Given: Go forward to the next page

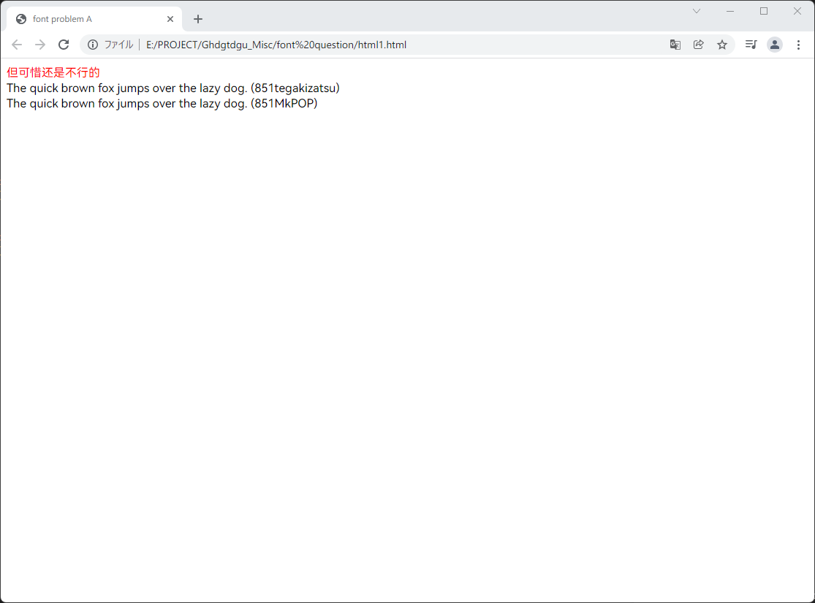Looking at the screenshot, I should point(40,45).
